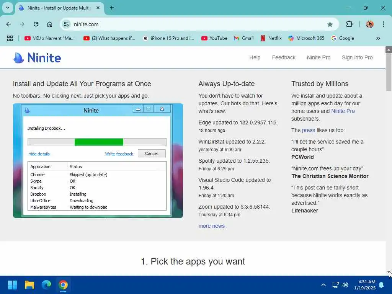Click the Chrome taskbar icon
This screenshot has width=392, height=294.
click(63, 285)
